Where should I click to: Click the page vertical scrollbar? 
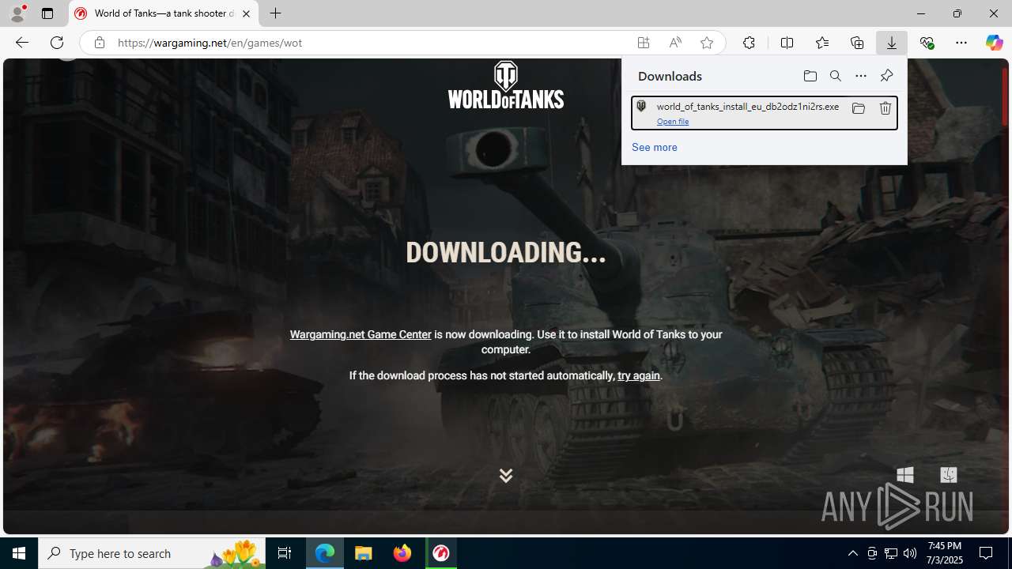click(x=1005, y=96)
